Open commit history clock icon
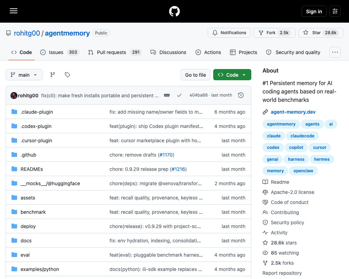This screenshot has width=349, height=279. click(x=240, y=95)
